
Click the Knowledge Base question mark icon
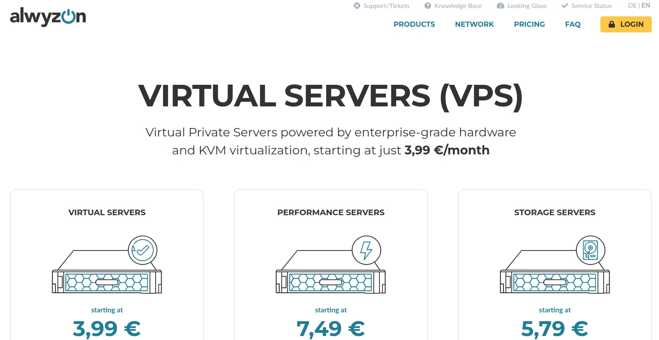pos(428,6)
